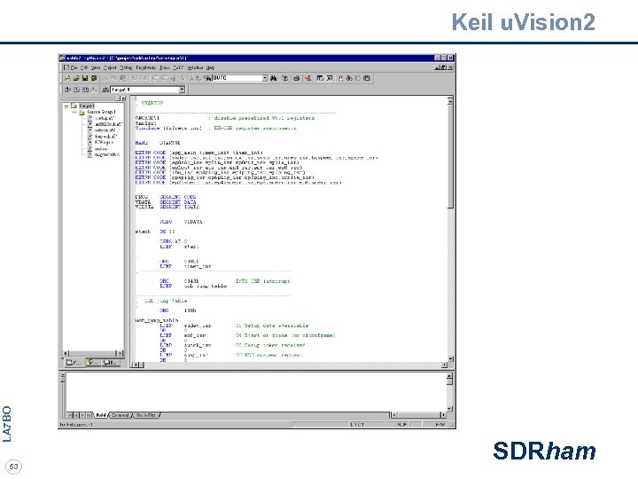Open the Debug menu
Screen dimensions: 638x479
(x=126, y=67)
